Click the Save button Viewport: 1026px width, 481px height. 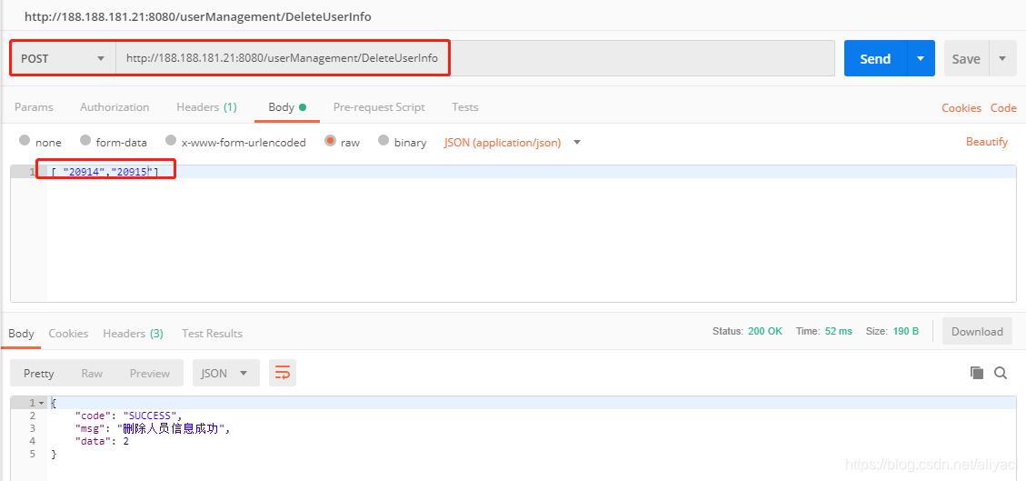966,58
